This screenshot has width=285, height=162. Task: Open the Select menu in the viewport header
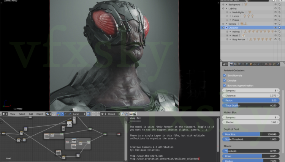(22, 114)
